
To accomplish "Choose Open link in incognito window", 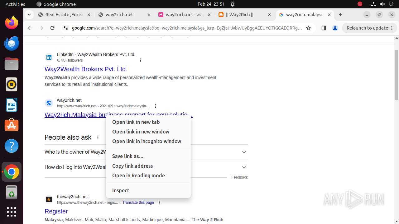I will pyautogui.click(x=148, y=142).
